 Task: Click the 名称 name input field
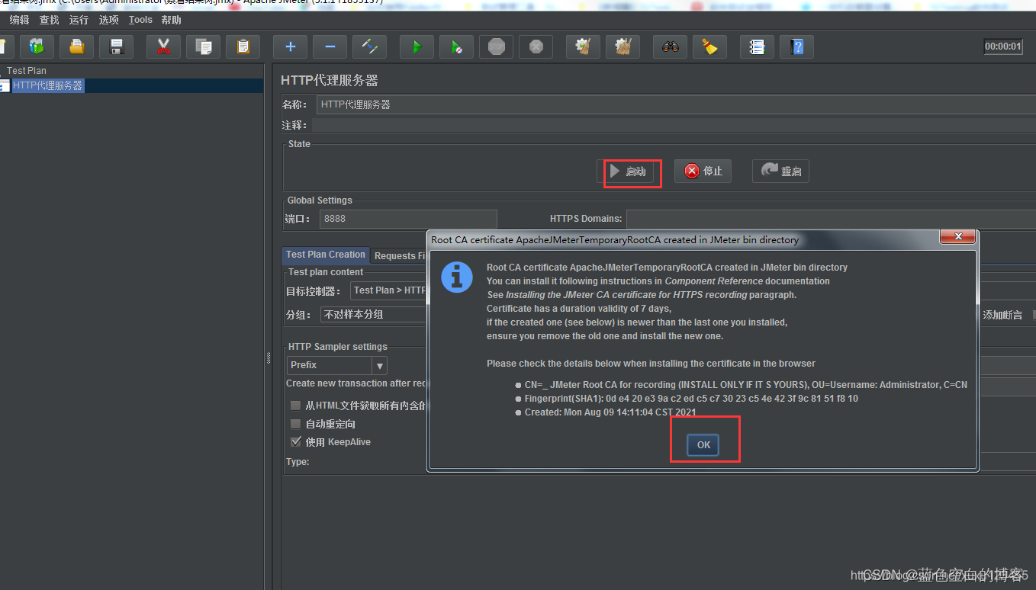(676, 104)
